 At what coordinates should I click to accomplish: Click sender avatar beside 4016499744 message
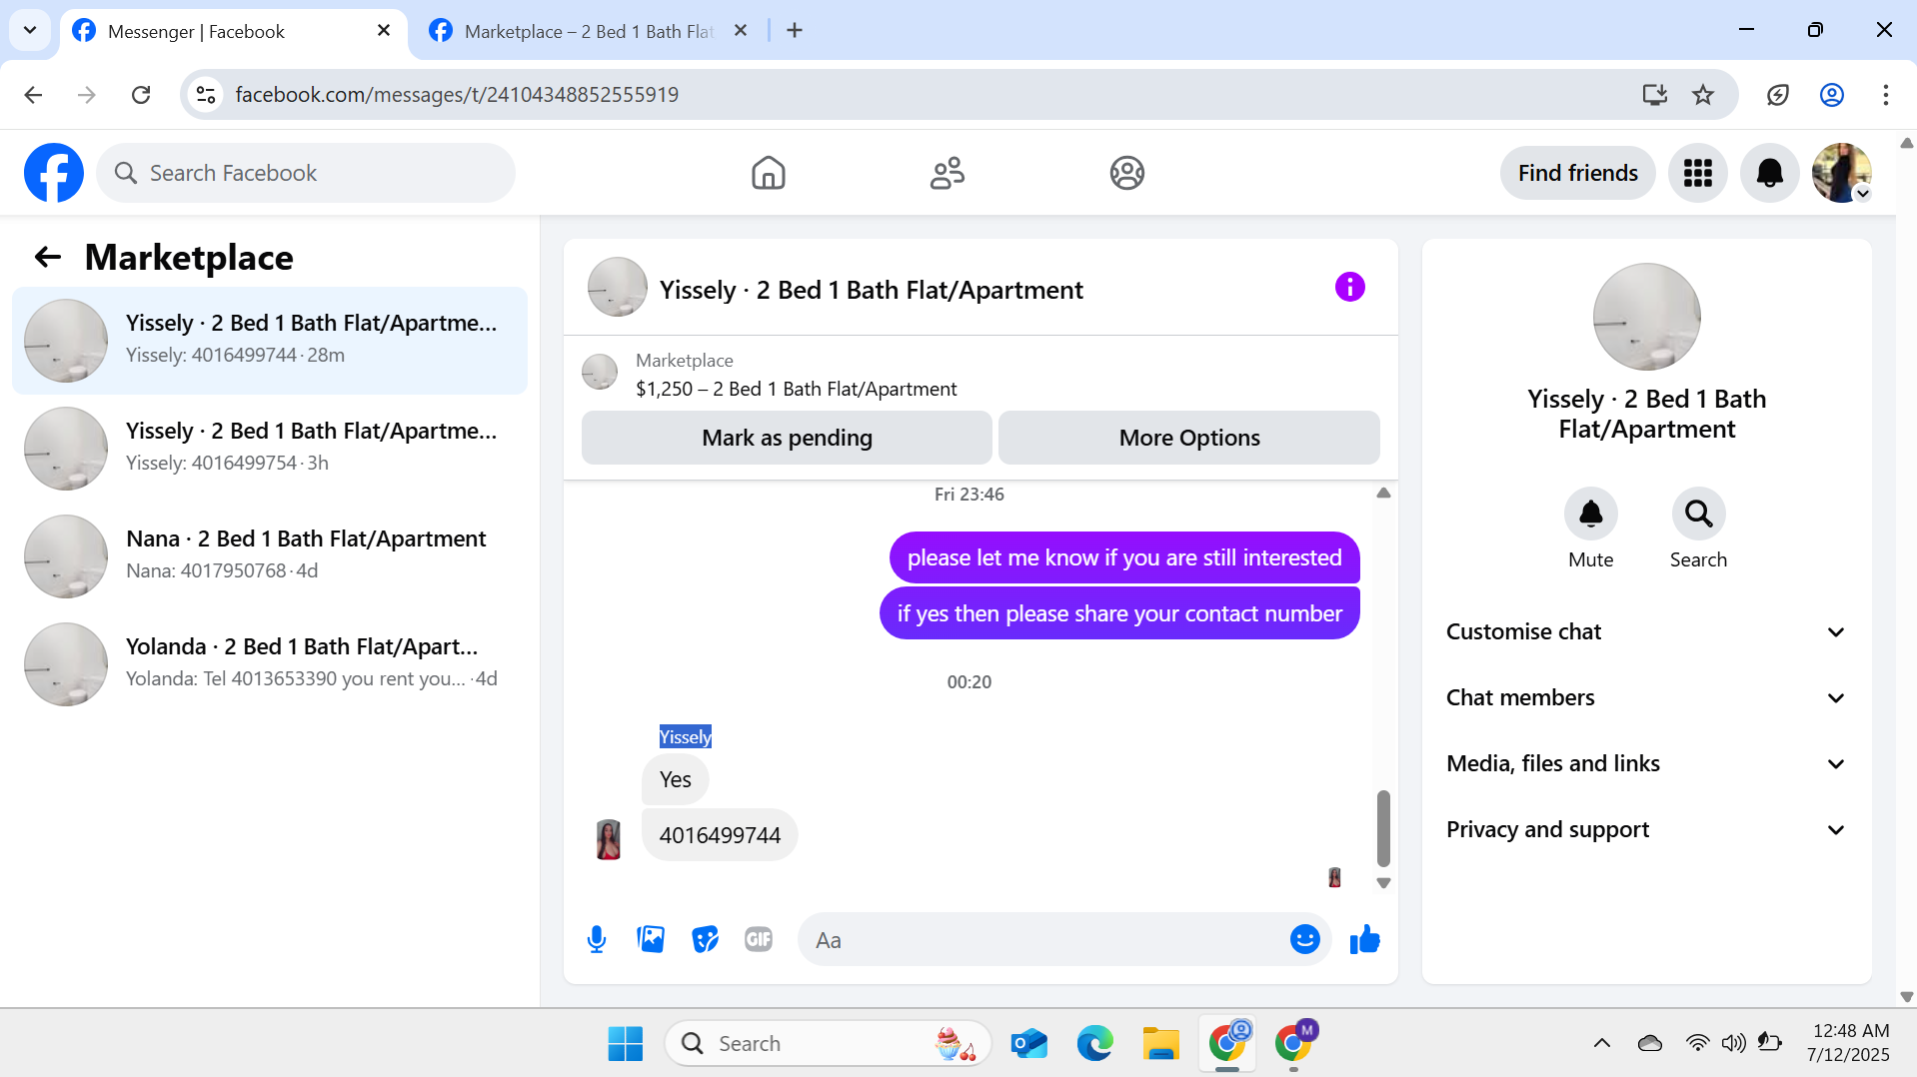point(608,839)
